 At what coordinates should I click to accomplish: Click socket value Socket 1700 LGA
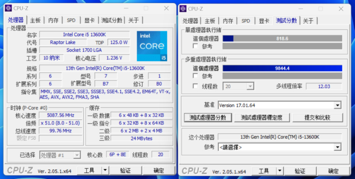pyautogui.click(x=84, y=50)
